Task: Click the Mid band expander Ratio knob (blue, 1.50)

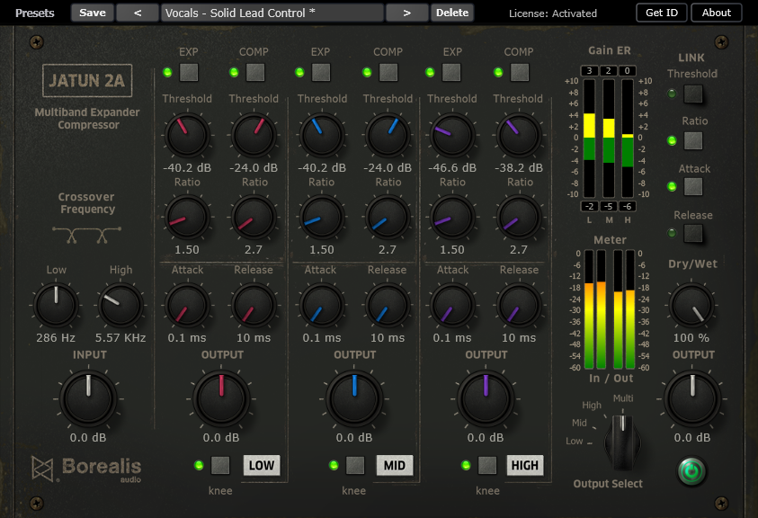Action: [x=322, y=218]
